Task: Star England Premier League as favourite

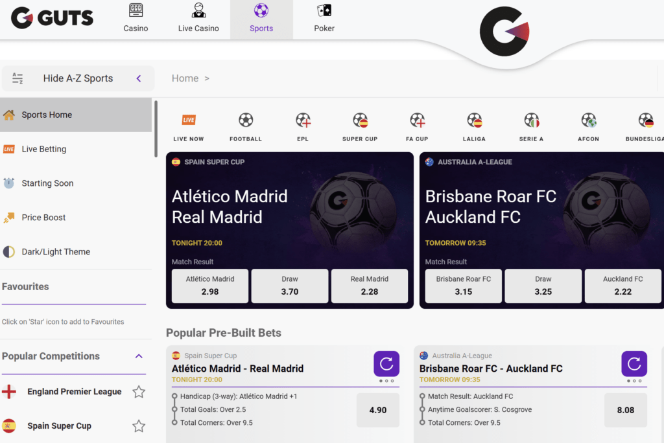Action: tap(139, 392)
